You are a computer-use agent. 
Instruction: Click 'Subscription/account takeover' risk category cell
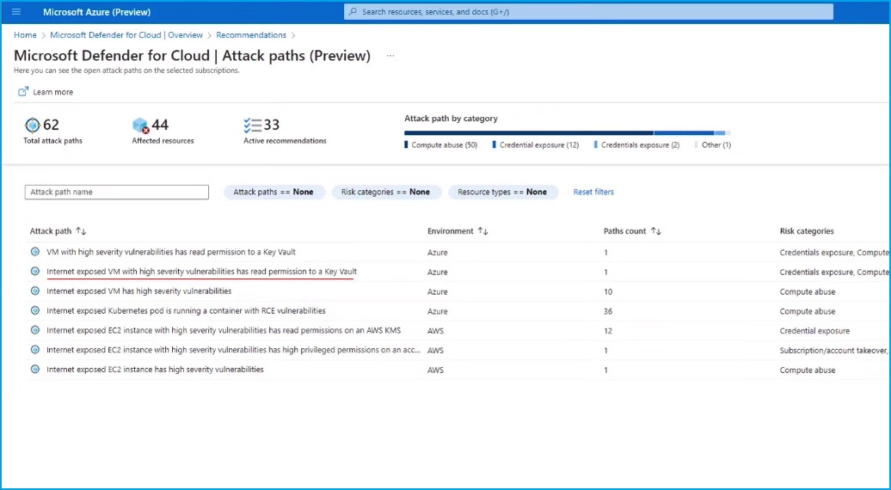click(x=833, y=351)
